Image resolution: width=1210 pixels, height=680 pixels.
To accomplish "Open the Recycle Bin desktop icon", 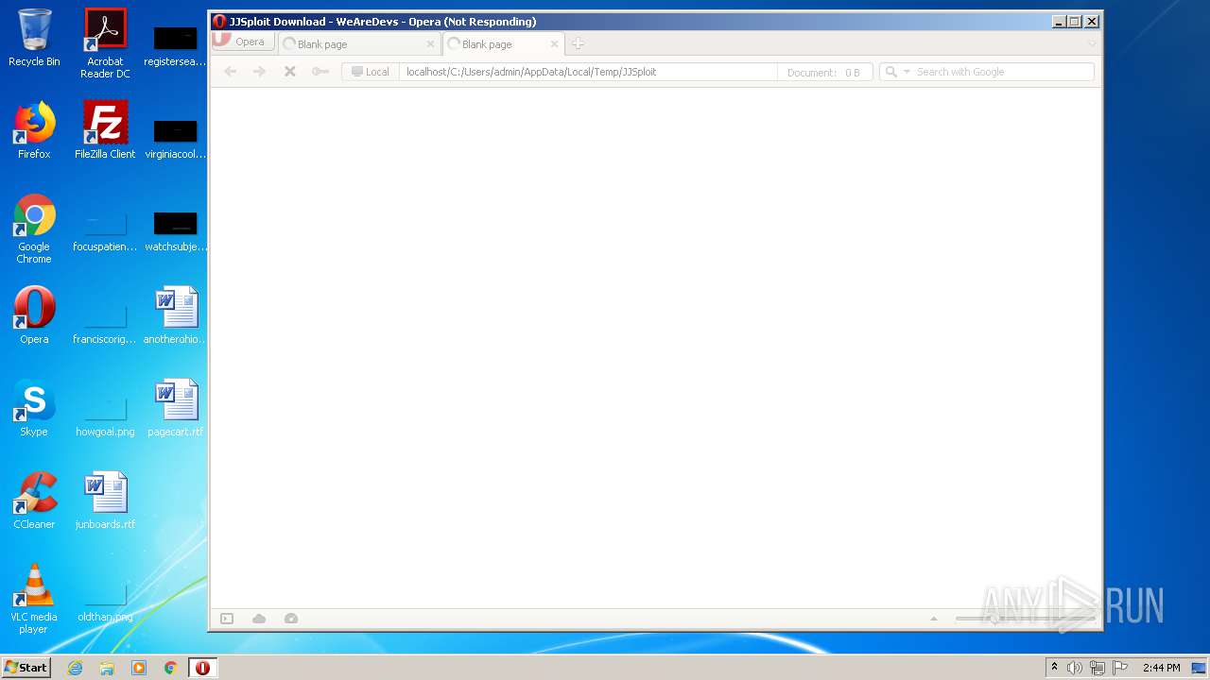I will pyautogui.click(x=34, y=39).
